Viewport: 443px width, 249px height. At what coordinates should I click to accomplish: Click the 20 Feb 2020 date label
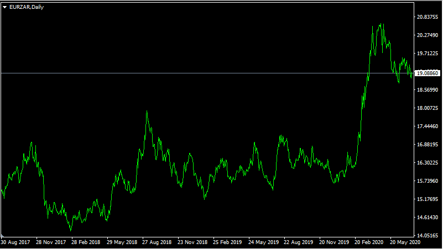(x=369, y=242)
